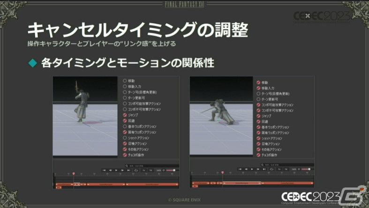This screenshot has width=369, height=208.
Task: Click the search magnifier icon in right editor
Action: (262, 165)
